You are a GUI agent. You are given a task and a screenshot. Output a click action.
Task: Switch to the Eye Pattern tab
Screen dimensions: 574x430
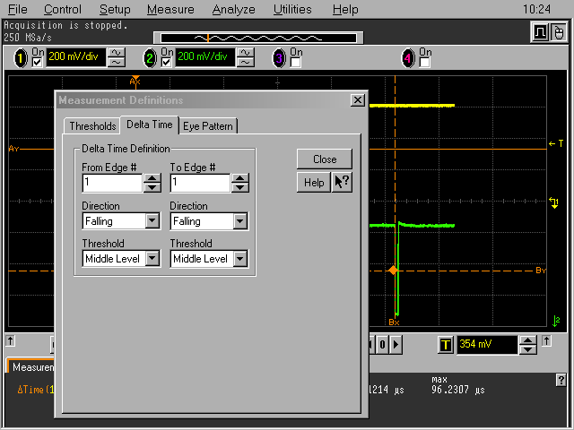208,126
